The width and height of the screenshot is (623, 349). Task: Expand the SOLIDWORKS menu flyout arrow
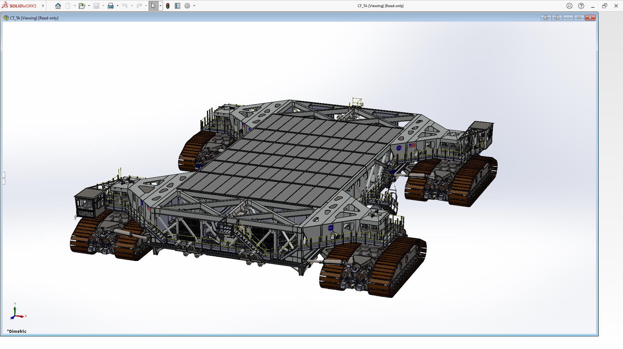pyautogui.click(x=43, y=6)
